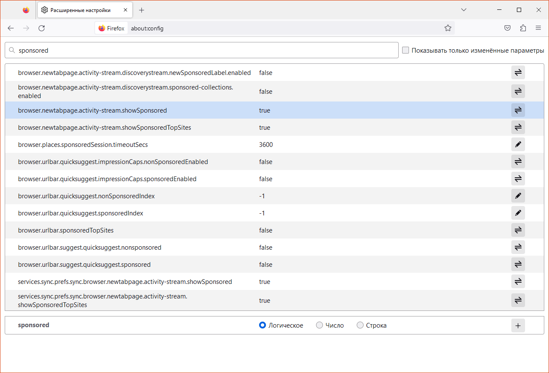Toggle the suggest.quicksuggest.sponsored preference
The height and width of the screenshot is (373, 549).
[518, 265]
